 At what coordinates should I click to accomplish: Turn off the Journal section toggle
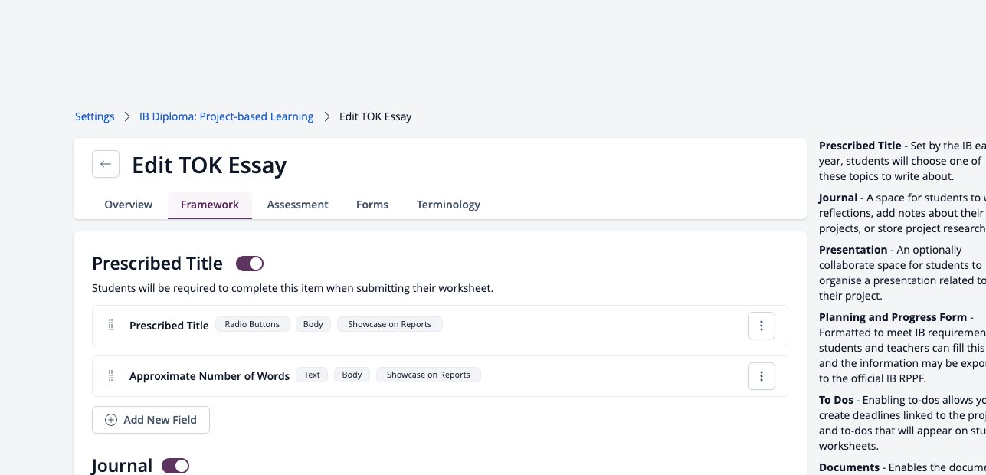click(175, 466)
